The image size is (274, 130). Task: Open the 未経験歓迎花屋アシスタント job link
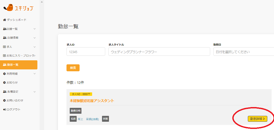92,101
